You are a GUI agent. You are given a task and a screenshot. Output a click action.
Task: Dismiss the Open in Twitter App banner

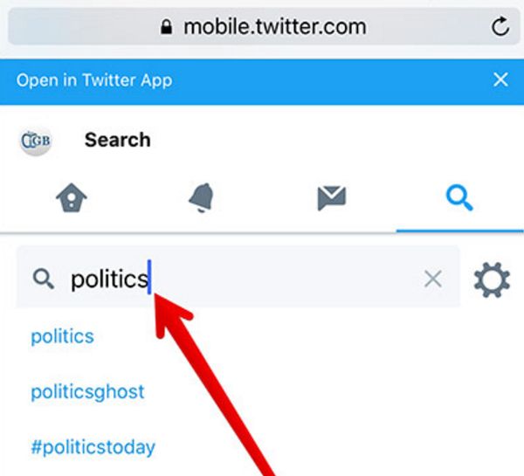500,79
